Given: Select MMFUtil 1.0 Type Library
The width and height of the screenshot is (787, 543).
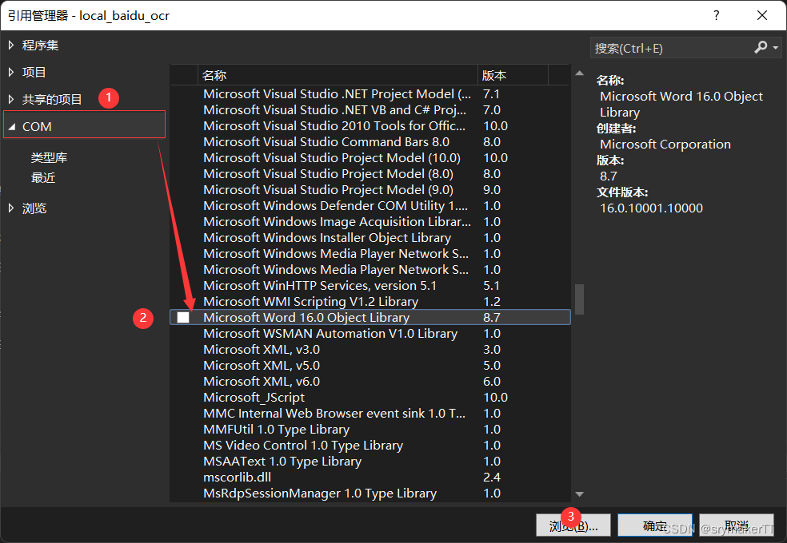Looking at the screenshot, I should [370, 430].
